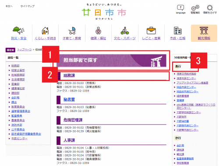219x166 pixels.
Task: Open アジアトライアスロン推進室 link
Action: [192, 83]
